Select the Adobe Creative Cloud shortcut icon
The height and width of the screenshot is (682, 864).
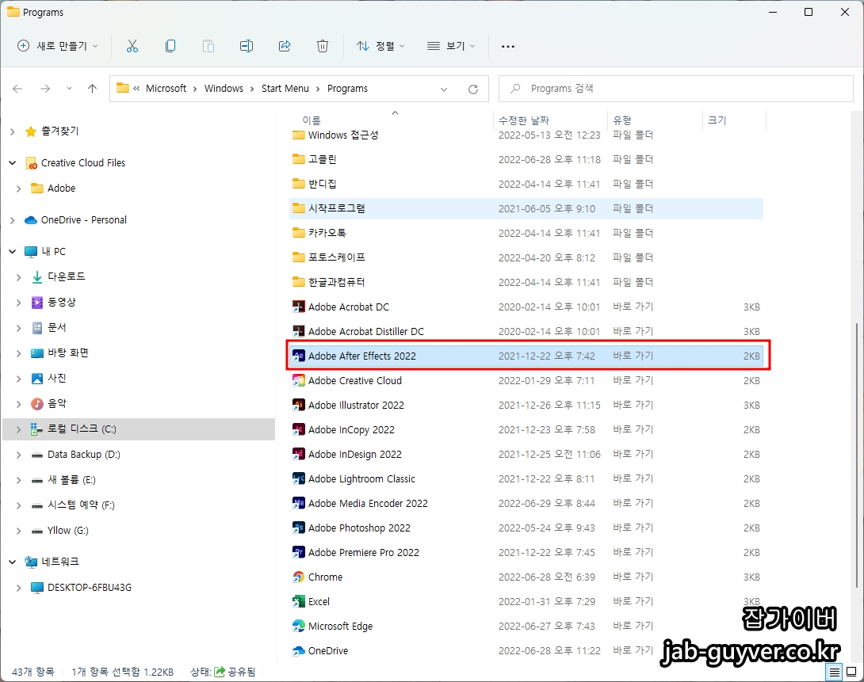tap(298, 381)
